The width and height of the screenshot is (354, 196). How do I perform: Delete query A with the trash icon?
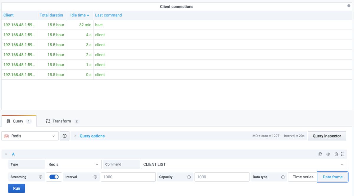click(x=336, y=155)
